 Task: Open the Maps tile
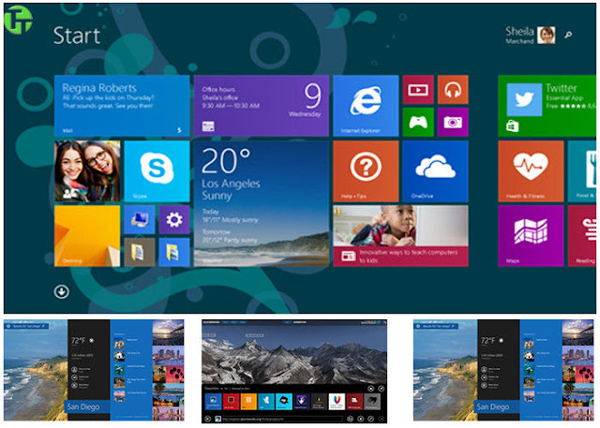531,236
